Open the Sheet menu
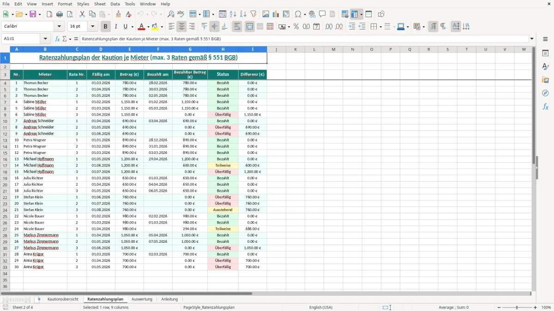Image resolution: width=554 pixels, height=311 pixels. pos(100,4)
